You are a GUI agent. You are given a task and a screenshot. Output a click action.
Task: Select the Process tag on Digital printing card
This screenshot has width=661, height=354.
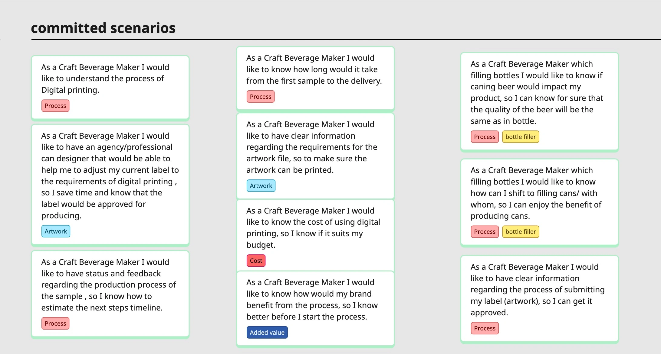click(55, 106)
